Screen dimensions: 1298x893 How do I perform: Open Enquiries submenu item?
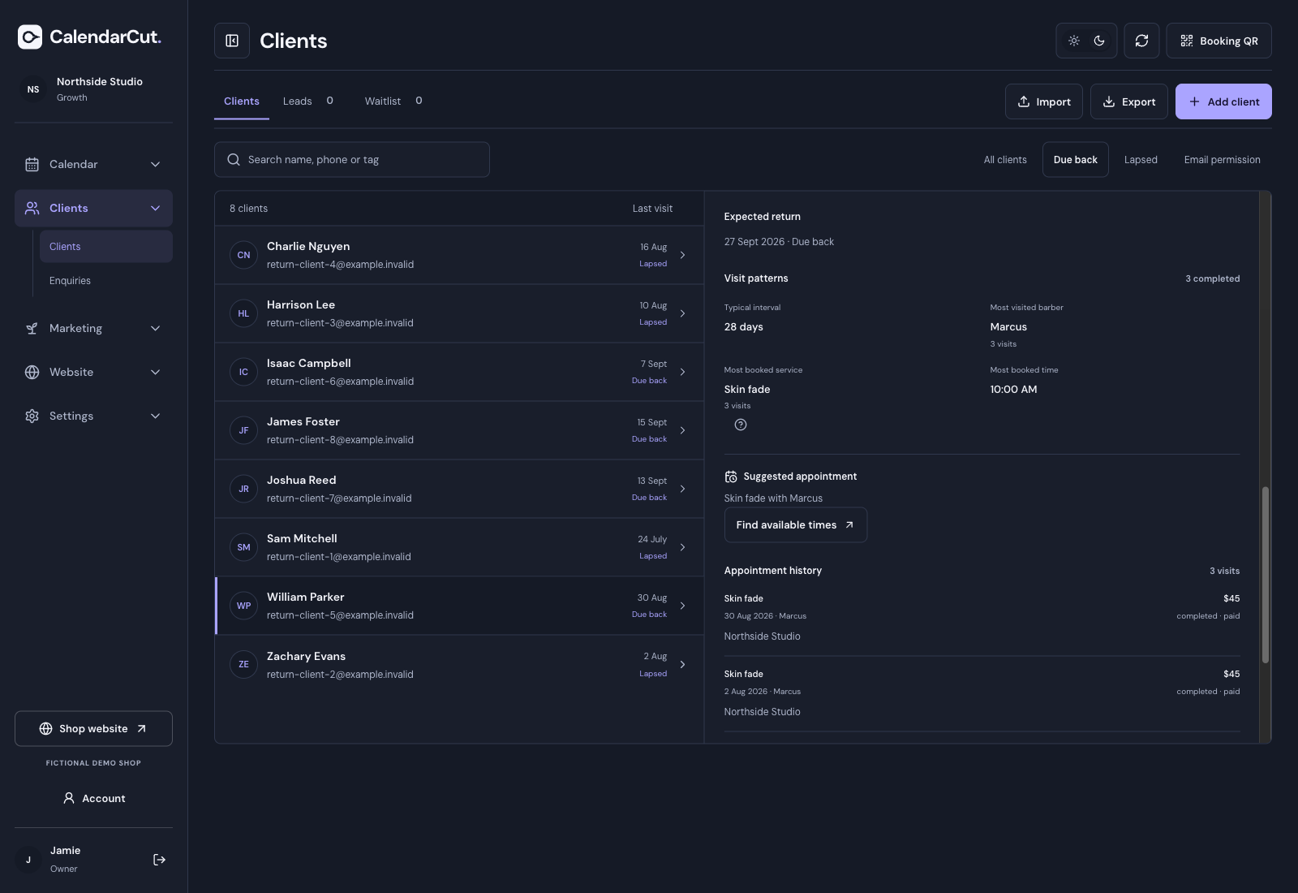click(x=106, y=281)
